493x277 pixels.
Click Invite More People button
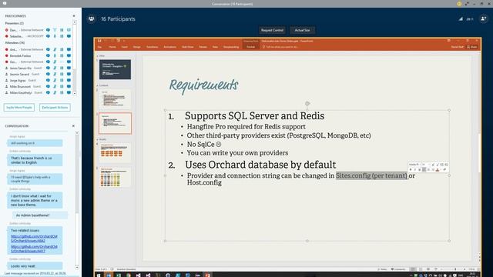tap(19, 108)
